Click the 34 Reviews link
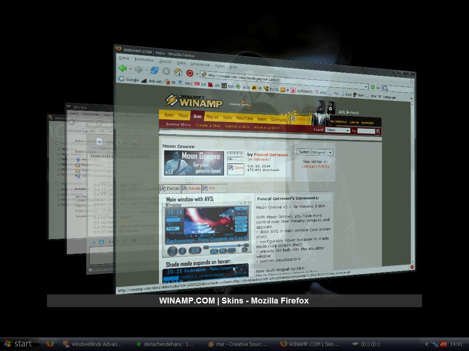Viewport: 469px width, 351px height. click(x=258, y=160)
